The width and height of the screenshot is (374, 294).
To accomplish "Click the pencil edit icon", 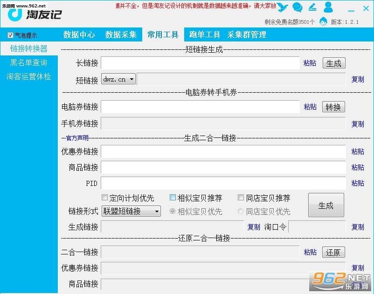I will pos(312,7).
